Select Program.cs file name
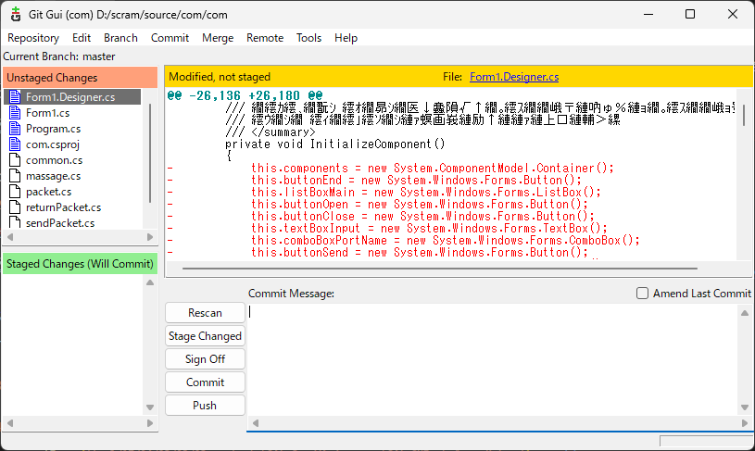 (x=53, y=129)
